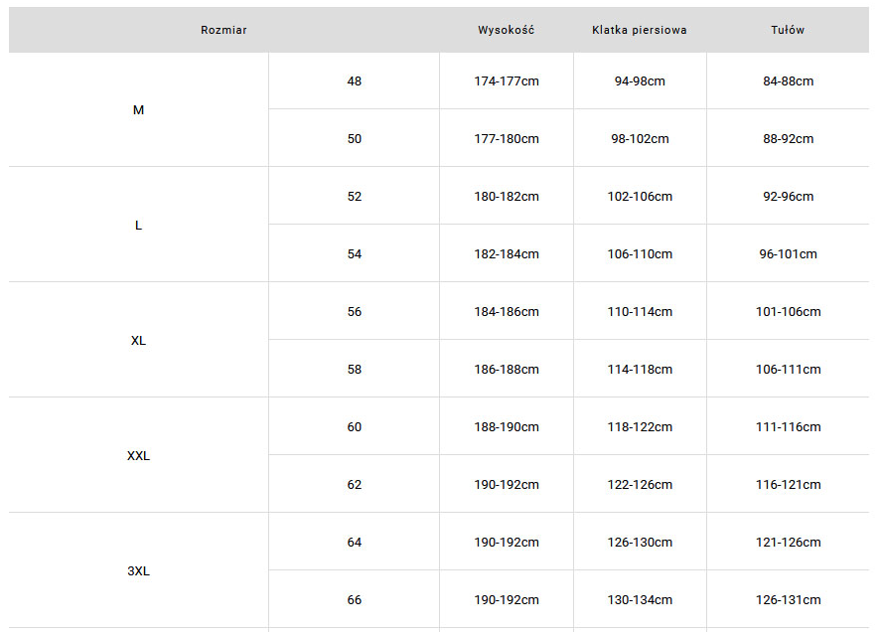
Task: Select the M size cell
Action: point(138,110)
